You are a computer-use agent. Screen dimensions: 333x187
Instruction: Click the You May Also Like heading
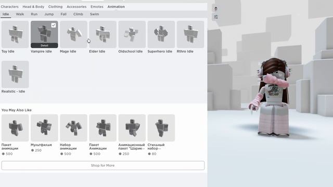(16, 110)
